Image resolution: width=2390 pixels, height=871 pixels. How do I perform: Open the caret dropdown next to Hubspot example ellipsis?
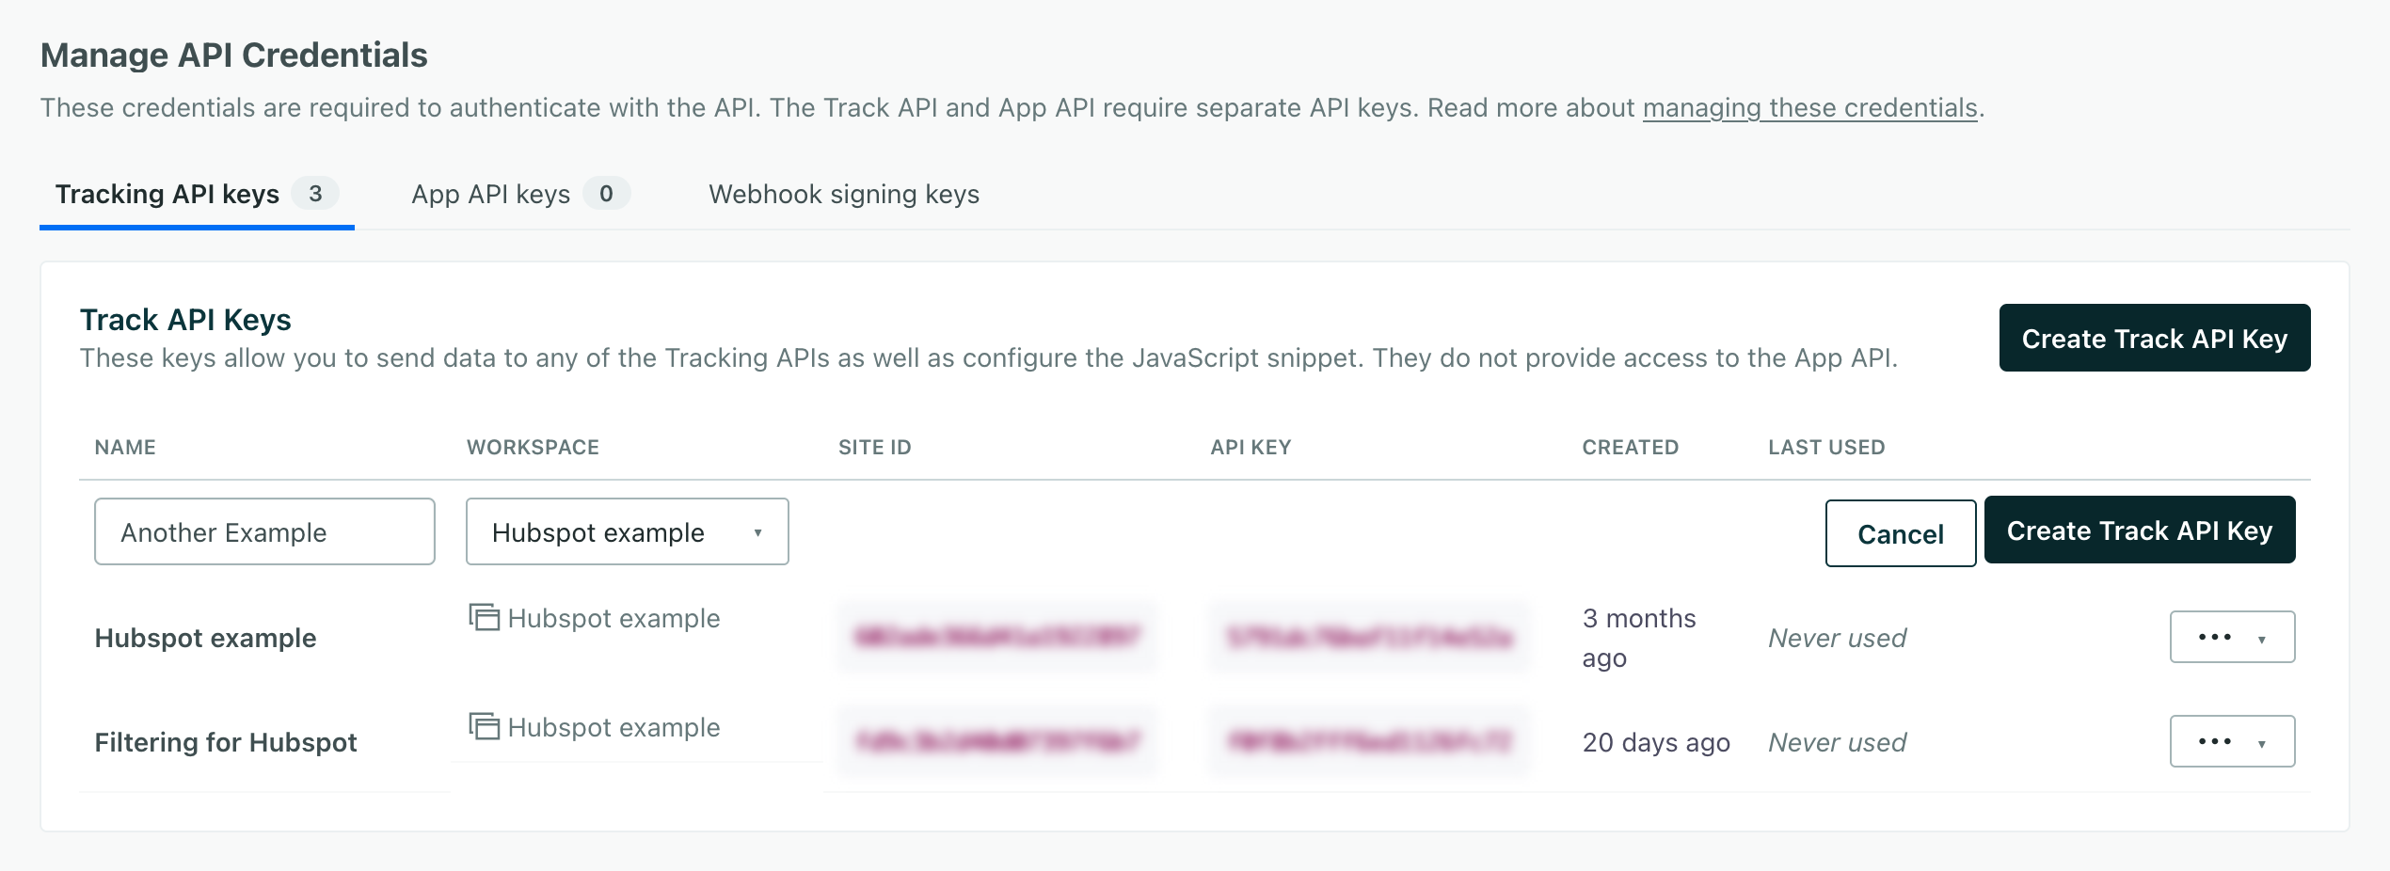tap(2262, 637)
